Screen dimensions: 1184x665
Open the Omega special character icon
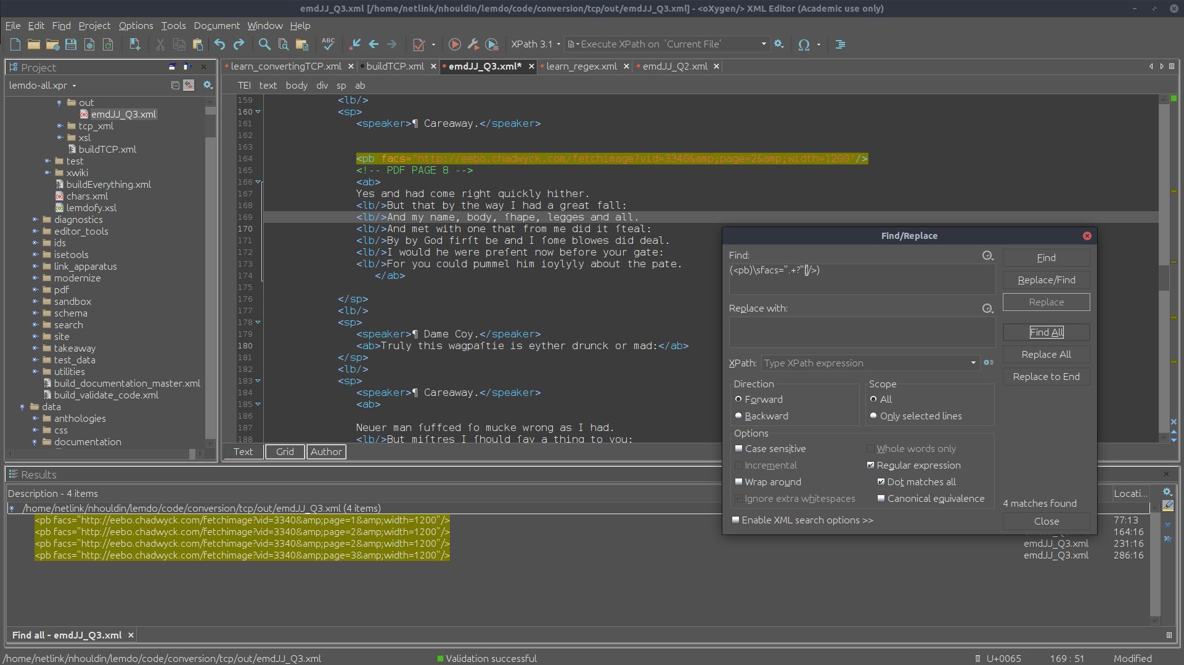click(803, 44)
